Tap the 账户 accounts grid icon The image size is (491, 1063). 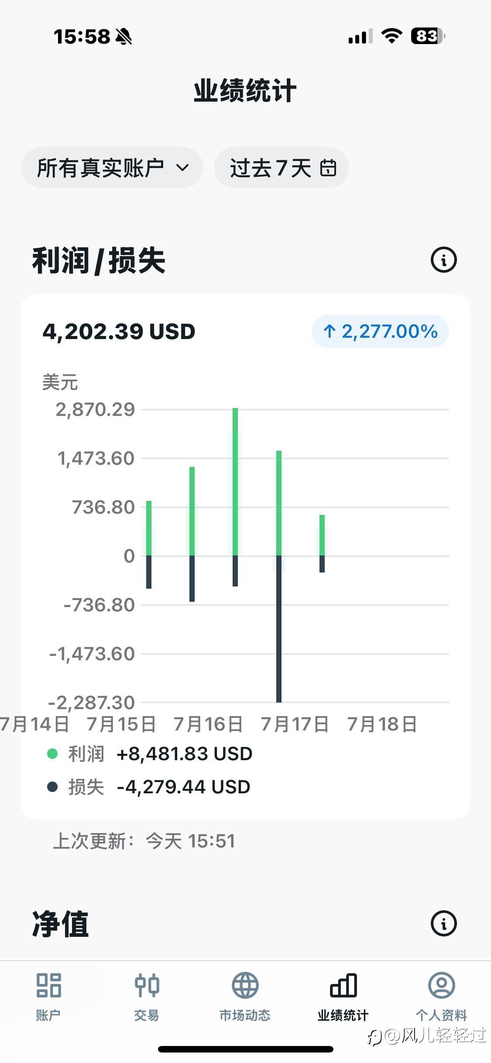(48, 985)
